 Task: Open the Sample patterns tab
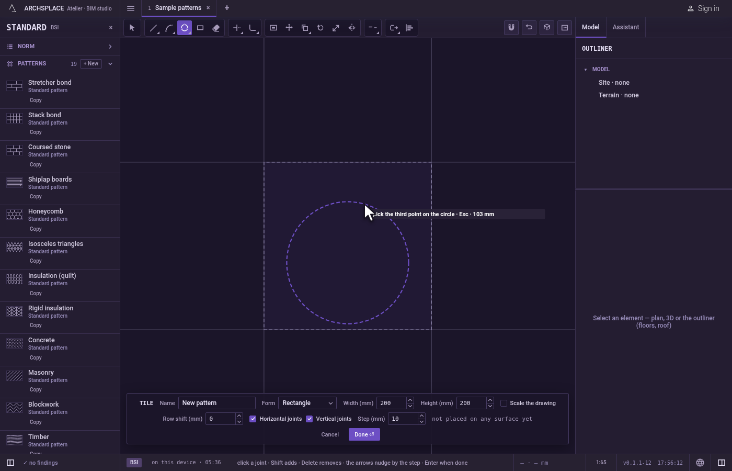point(178,8)
